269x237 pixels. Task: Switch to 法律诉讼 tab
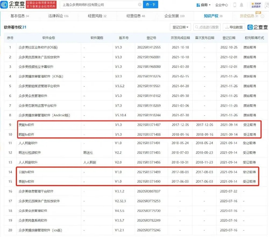tap(58, 16)
